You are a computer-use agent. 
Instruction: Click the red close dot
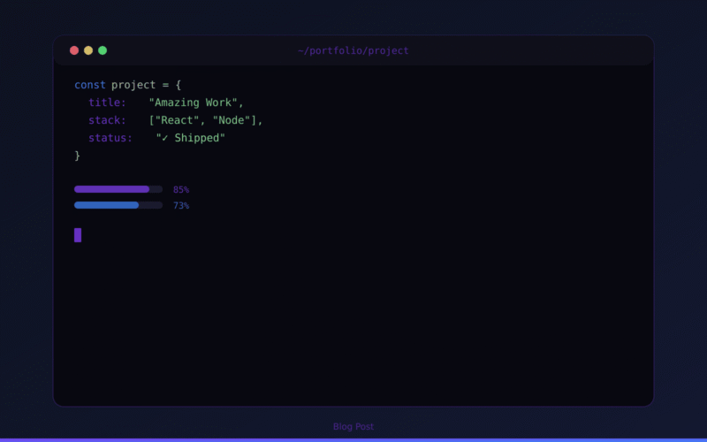[74, 50]
